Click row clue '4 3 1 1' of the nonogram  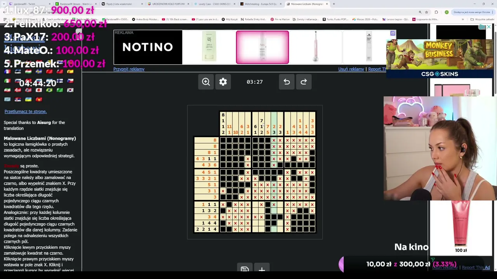pyautogui.click(x=206, y=159)
